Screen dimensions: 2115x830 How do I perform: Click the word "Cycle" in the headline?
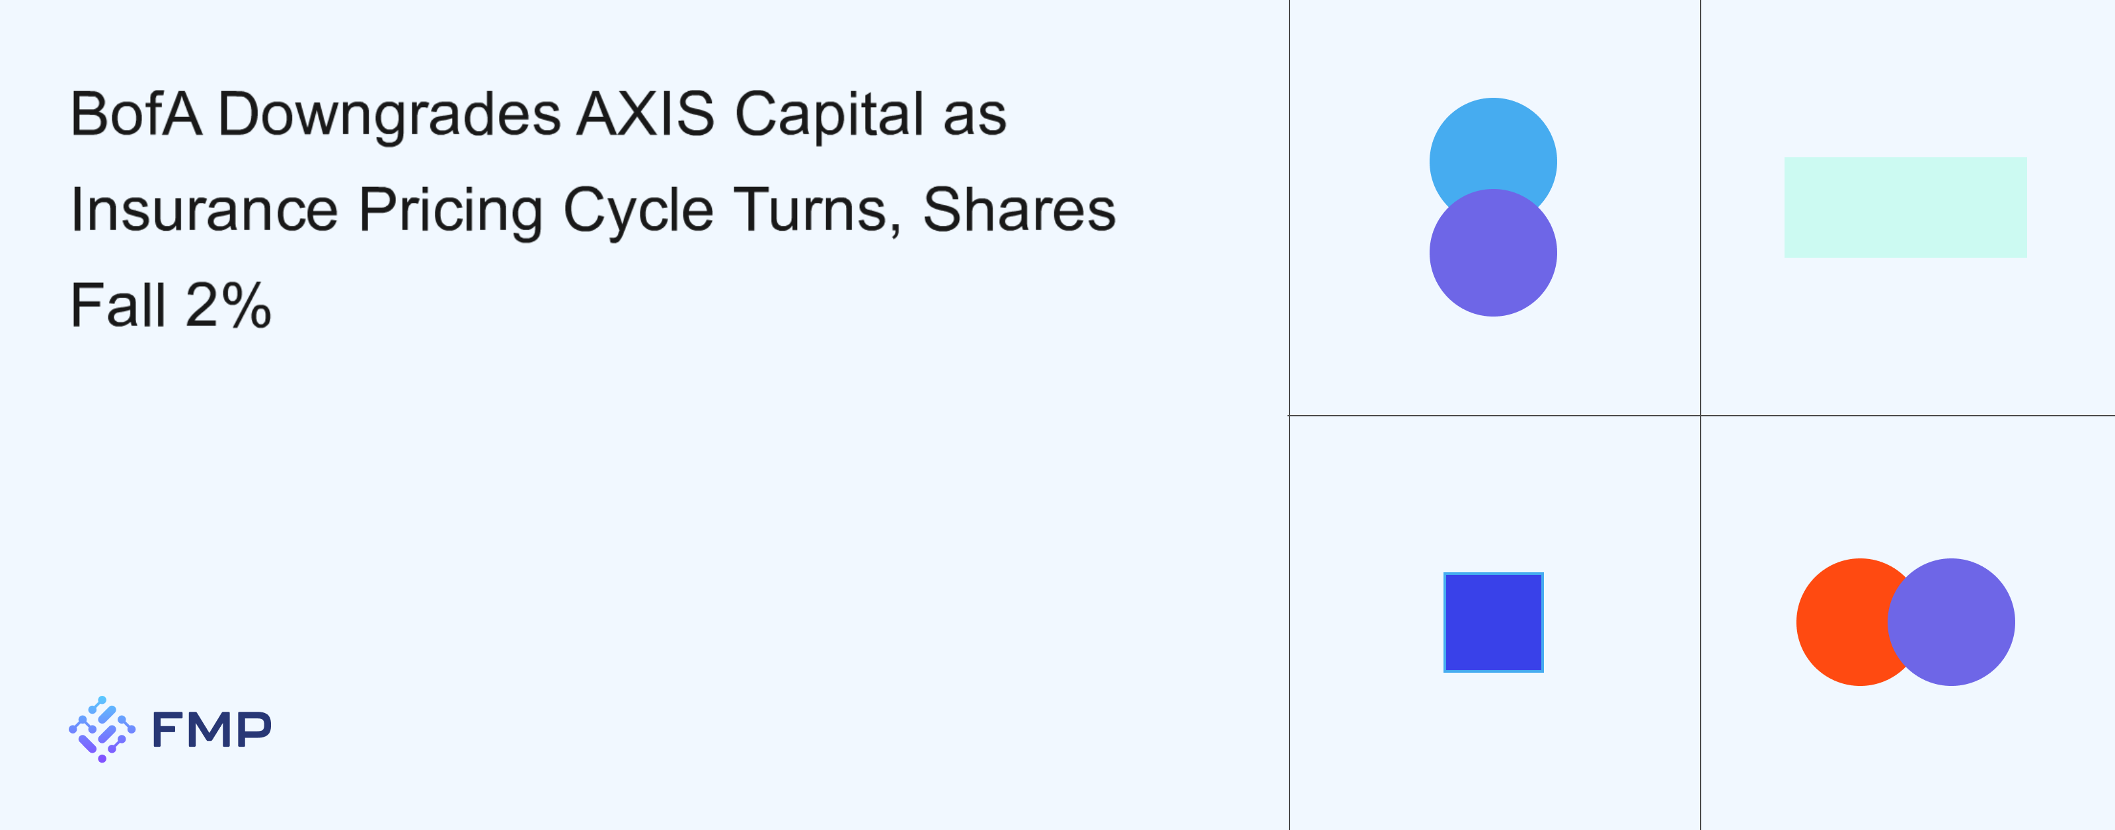pos(638,210)
